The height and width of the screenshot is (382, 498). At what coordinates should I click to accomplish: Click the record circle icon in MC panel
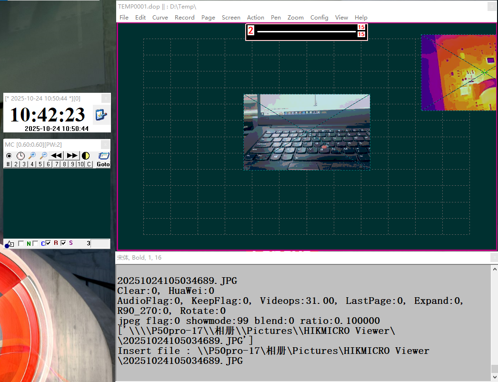point(9,156)
